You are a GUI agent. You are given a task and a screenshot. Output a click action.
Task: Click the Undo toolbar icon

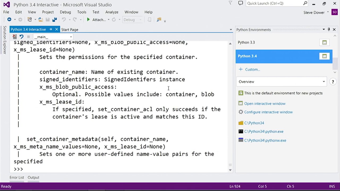coord(64,19)
